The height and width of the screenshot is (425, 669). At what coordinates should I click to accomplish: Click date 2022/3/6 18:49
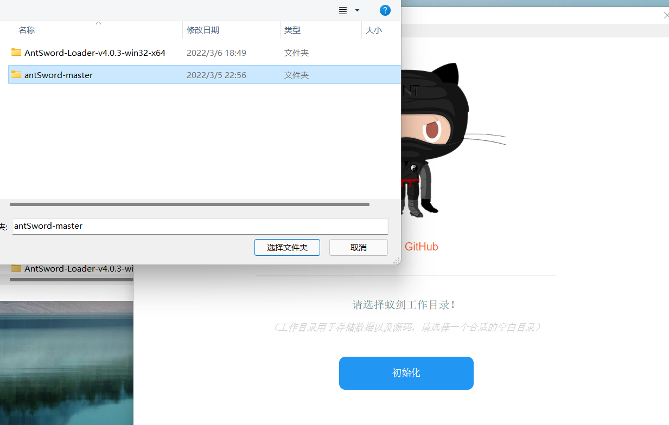tap(216, 53)
